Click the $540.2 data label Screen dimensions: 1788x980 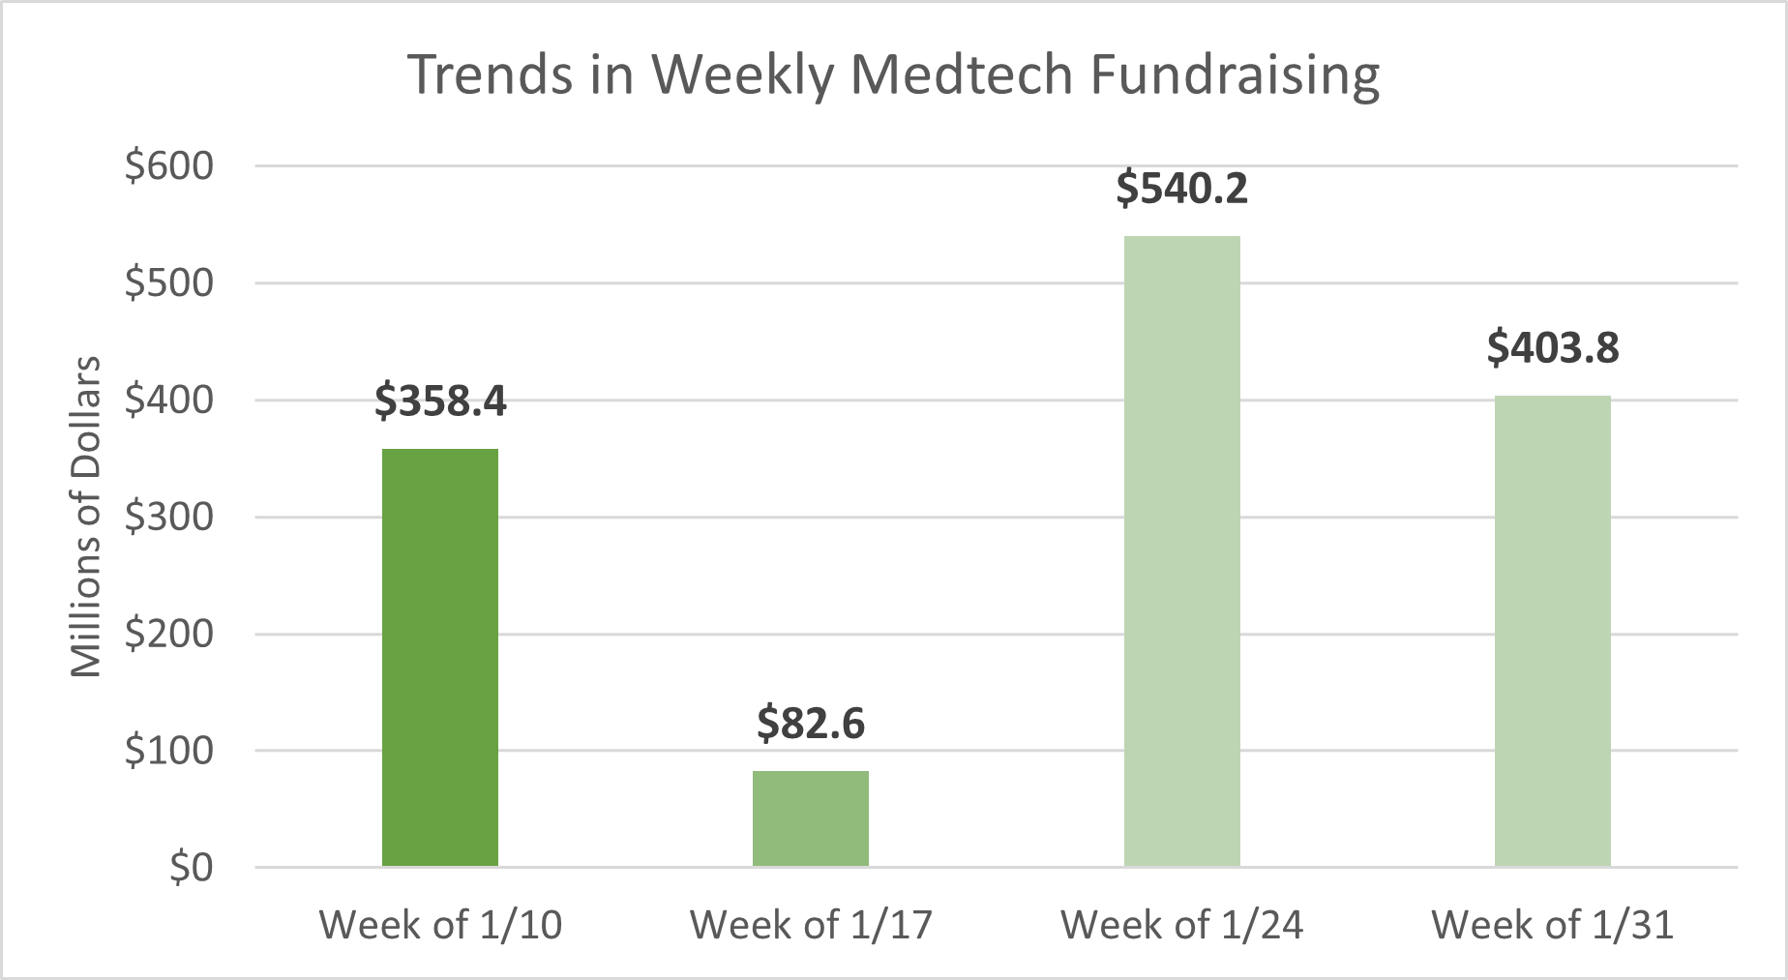[x=1181, y=188]
